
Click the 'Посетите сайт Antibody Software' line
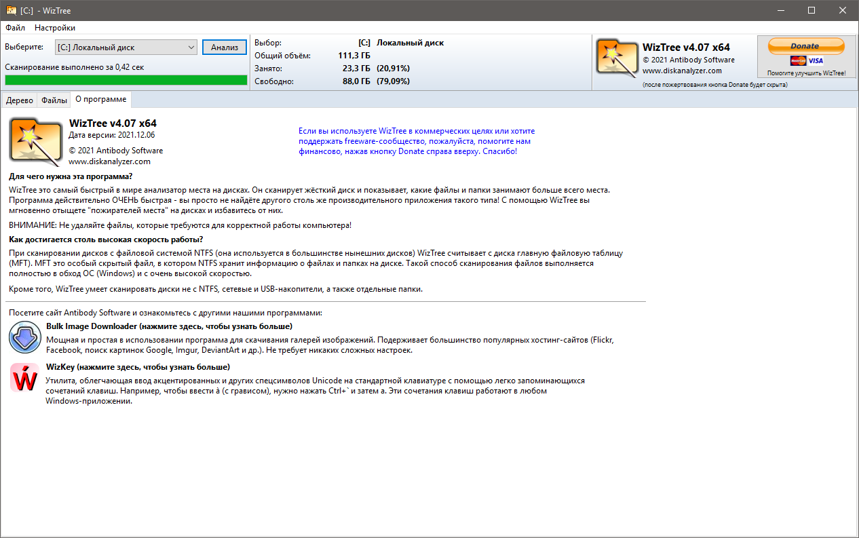166,313
